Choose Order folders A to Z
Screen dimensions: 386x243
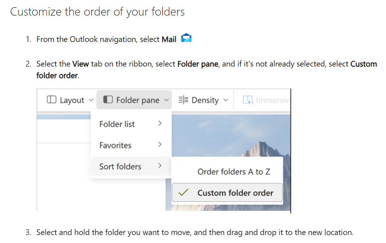pyautogui.click(x=227, y=172)
